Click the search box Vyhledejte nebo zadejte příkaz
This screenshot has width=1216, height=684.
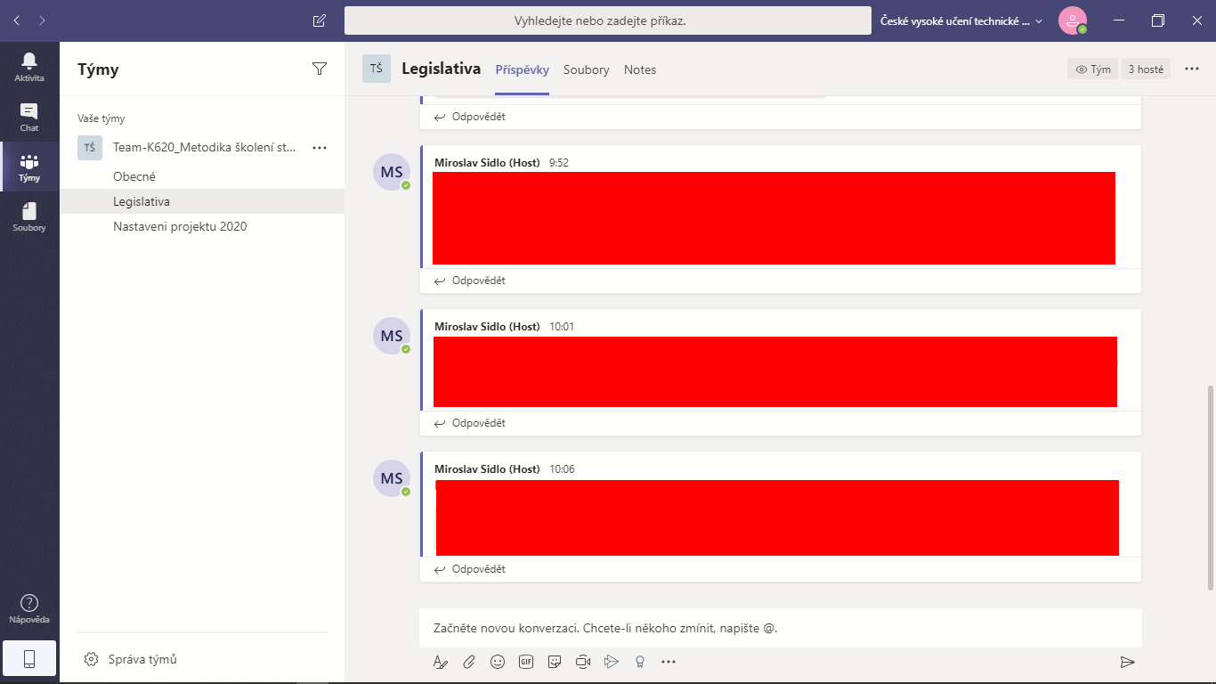click(x=607, y=20)
